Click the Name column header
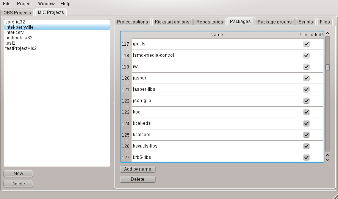This screenshot has height=199, width=338. 216,35
